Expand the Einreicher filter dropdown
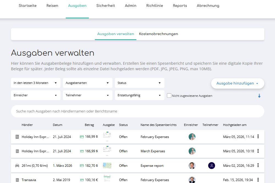 click(35, 95)
